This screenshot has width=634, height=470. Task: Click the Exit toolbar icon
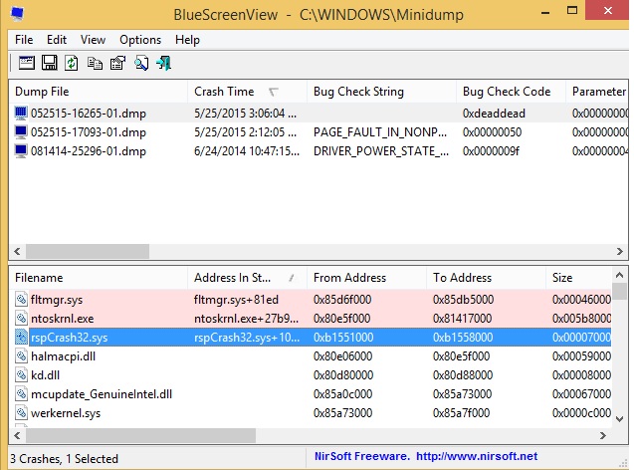[x=164, y=63]
